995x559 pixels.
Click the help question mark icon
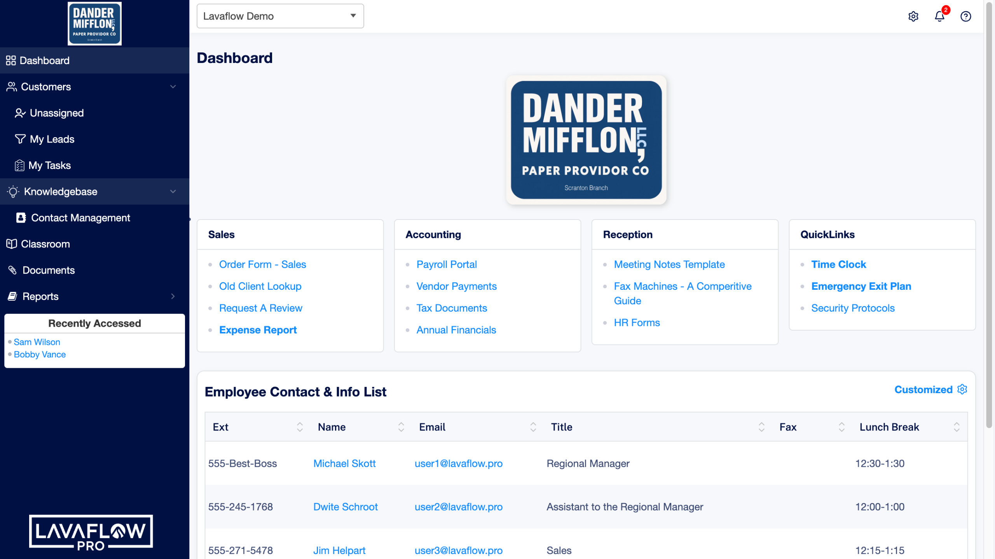click(x=965, y=16)
